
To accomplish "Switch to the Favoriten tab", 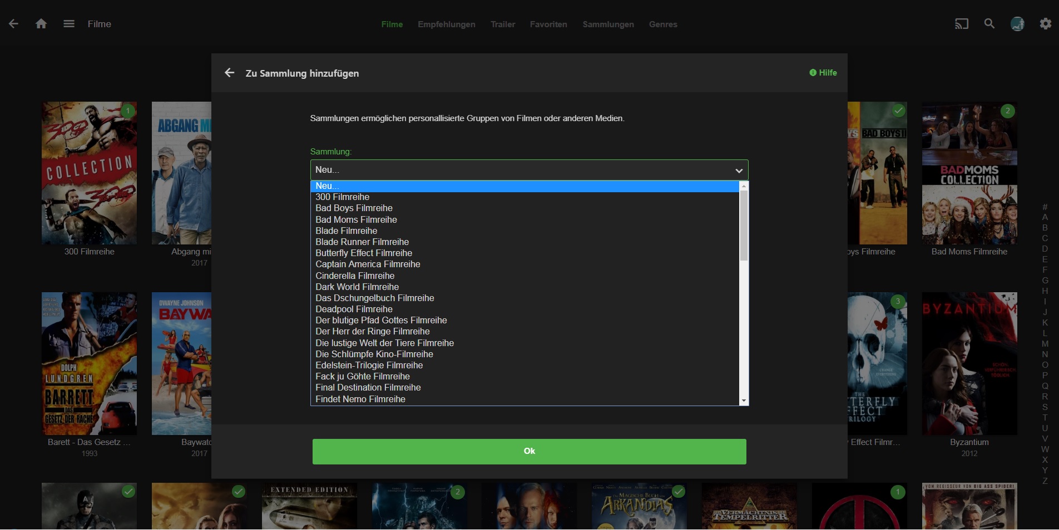I will 548,24.
